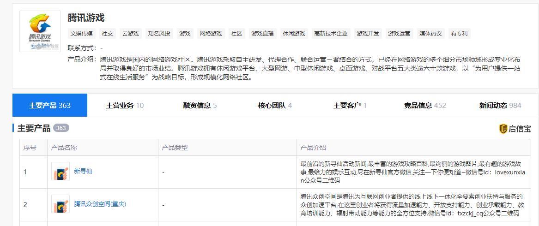Image resolution: width=539 pixels, height=226 pixels.
Task: Click the 腾讯众创空间 product description text
Action: (x=412, y=205)
